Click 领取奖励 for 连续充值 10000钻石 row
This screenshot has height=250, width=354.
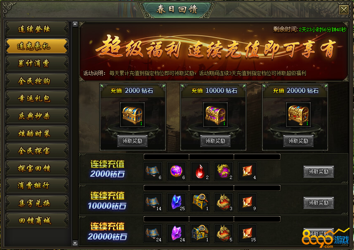[319, 203]
